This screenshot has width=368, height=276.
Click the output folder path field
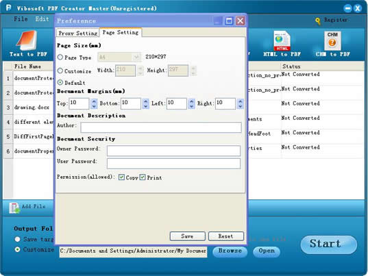(x=134, y=251)
